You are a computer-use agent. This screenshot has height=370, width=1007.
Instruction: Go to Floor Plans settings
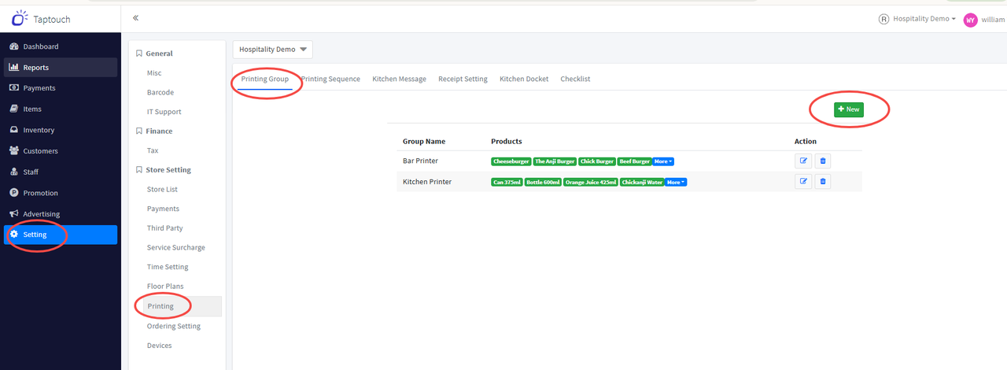[165, 287]
